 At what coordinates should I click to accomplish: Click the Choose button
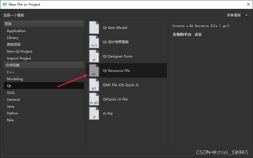[213, 152]
